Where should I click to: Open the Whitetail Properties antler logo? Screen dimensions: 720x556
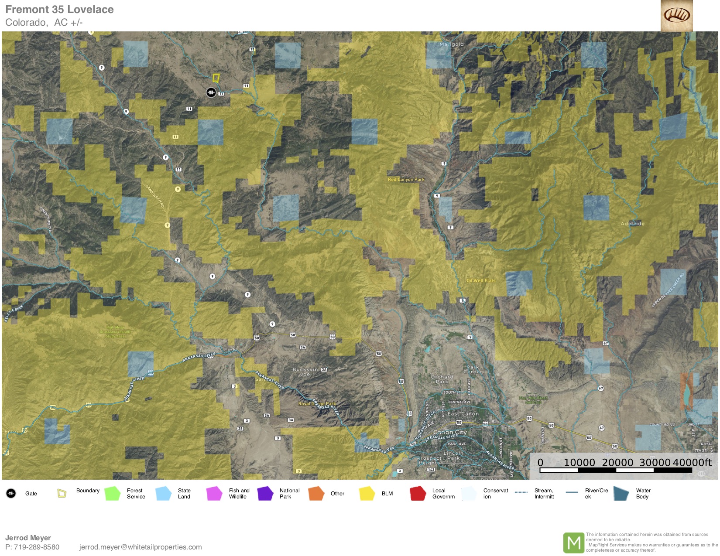pos(676,16)
